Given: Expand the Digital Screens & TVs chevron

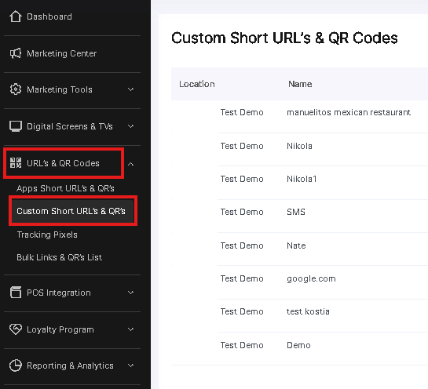Looking at the screenshot, I should click(131, 126).
